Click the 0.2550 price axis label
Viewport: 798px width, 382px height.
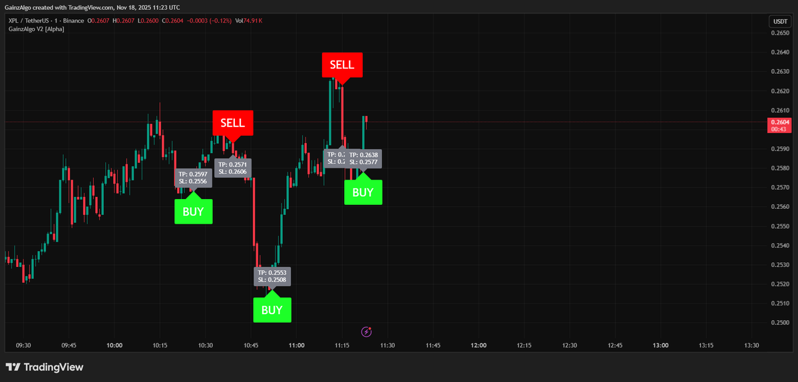click(x=779, y=226)
